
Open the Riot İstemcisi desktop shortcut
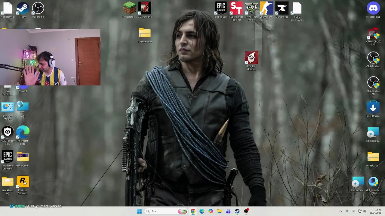(x=8, y=10)
